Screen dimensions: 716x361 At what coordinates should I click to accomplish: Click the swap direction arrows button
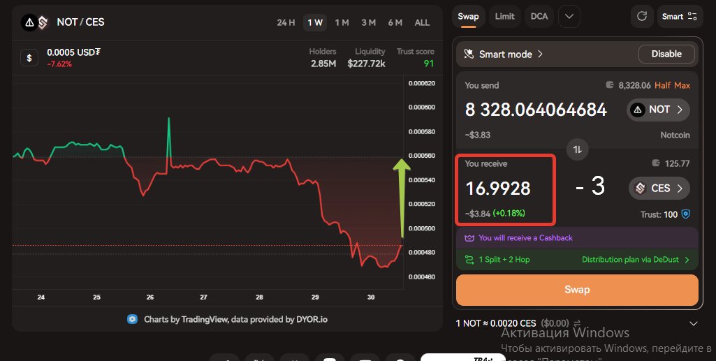(577, 149)
